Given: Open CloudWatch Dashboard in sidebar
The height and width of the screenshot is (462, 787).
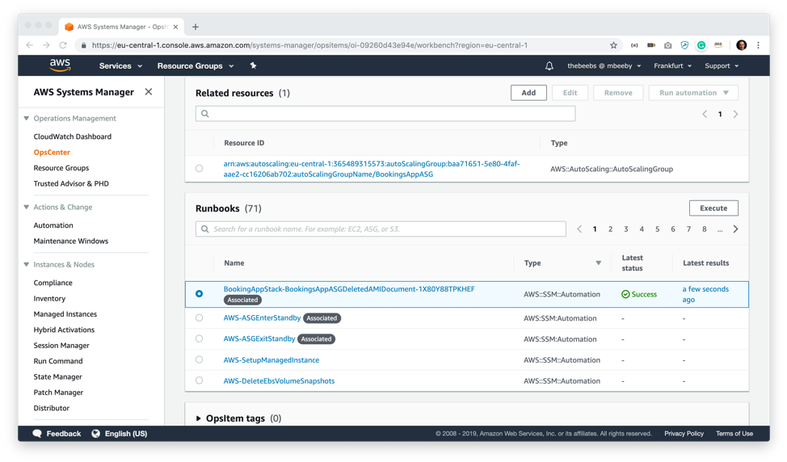Looking at the screenshot, I should [x=72, y=136].
